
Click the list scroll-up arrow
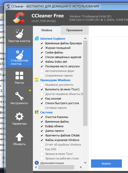click(85, 38)
